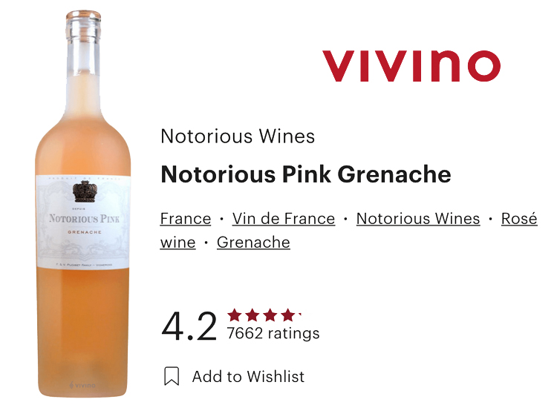Screen dimensions: 557x408
Task: Click the 4.2 average rating score
Action: 189,326
